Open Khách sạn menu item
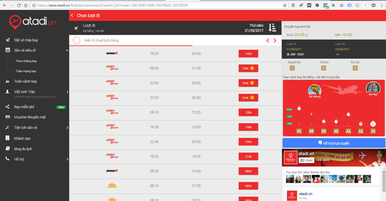This screenshot has height=201, width=386. [x=22, y=138]
